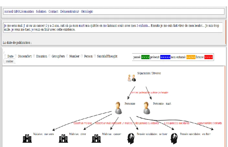228x147 pixels.
Task: Check the Number filter box
Action: pos(67,56)
